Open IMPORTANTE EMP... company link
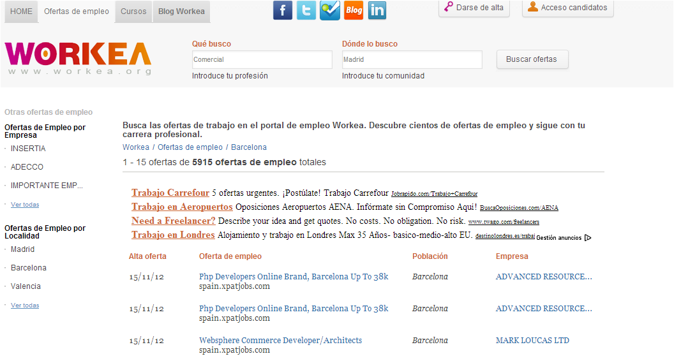 tap(47, 186)
